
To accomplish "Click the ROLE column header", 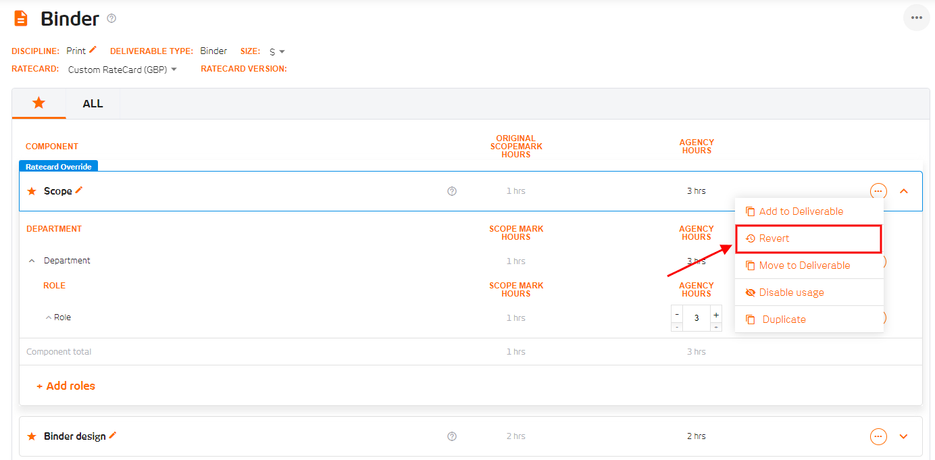I will pyautogui.click(x=54, y=286).
